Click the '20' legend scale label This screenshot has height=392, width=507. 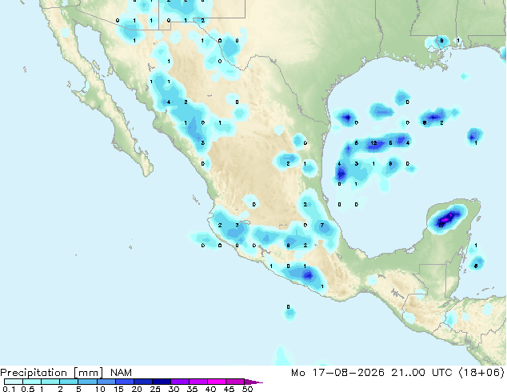[x=137, y=389]
